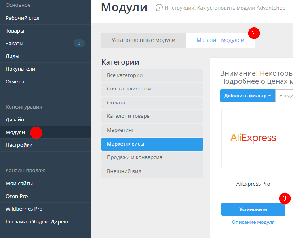293x238 pixels.
Task: Switch to Установленные модули tab
Action: click(x=143, y=40)
